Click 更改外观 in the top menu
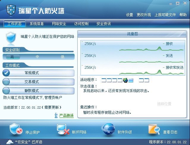Screen dimensions: 190x145 pos(144,15)
